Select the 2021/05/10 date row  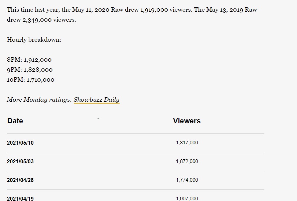coord(20,143)
